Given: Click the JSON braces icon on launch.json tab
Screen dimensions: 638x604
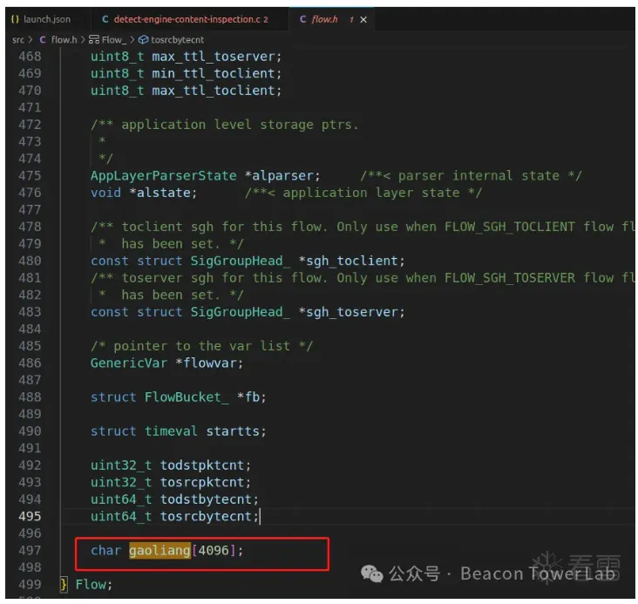Looking at the screenshot, I should (x=15, y=19).
